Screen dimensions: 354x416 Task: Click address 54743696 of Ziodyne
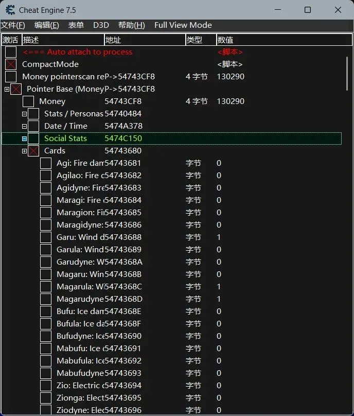123,410
